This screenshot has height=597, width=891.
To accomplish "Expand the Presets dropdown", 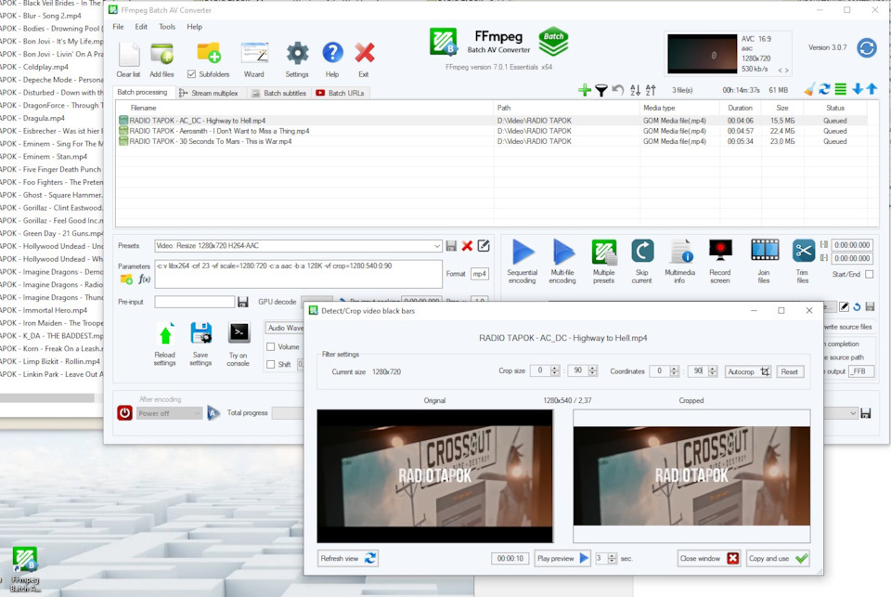I will tap(436, 246).
